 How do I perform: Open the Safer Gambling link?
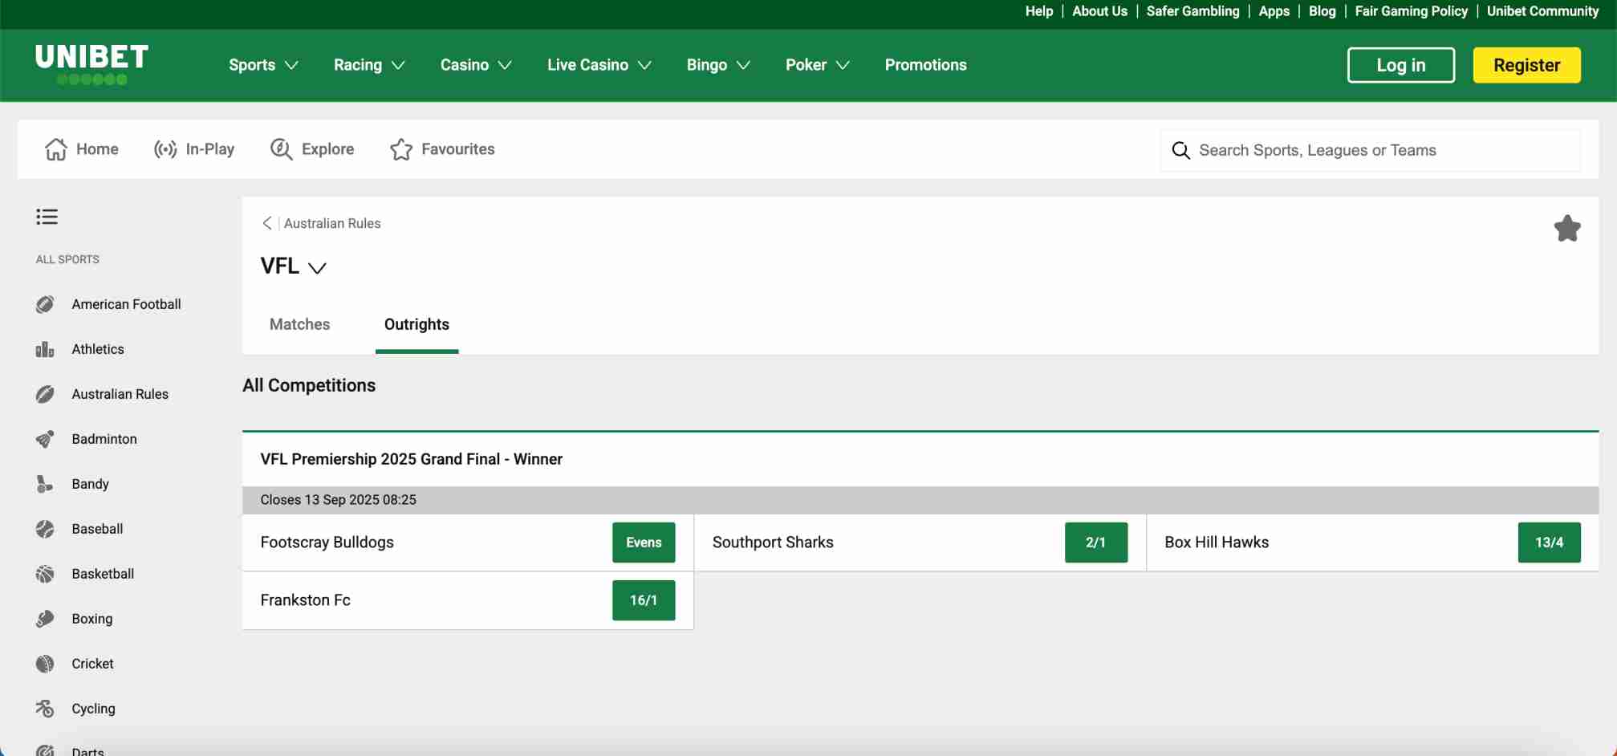(1192, 11)
